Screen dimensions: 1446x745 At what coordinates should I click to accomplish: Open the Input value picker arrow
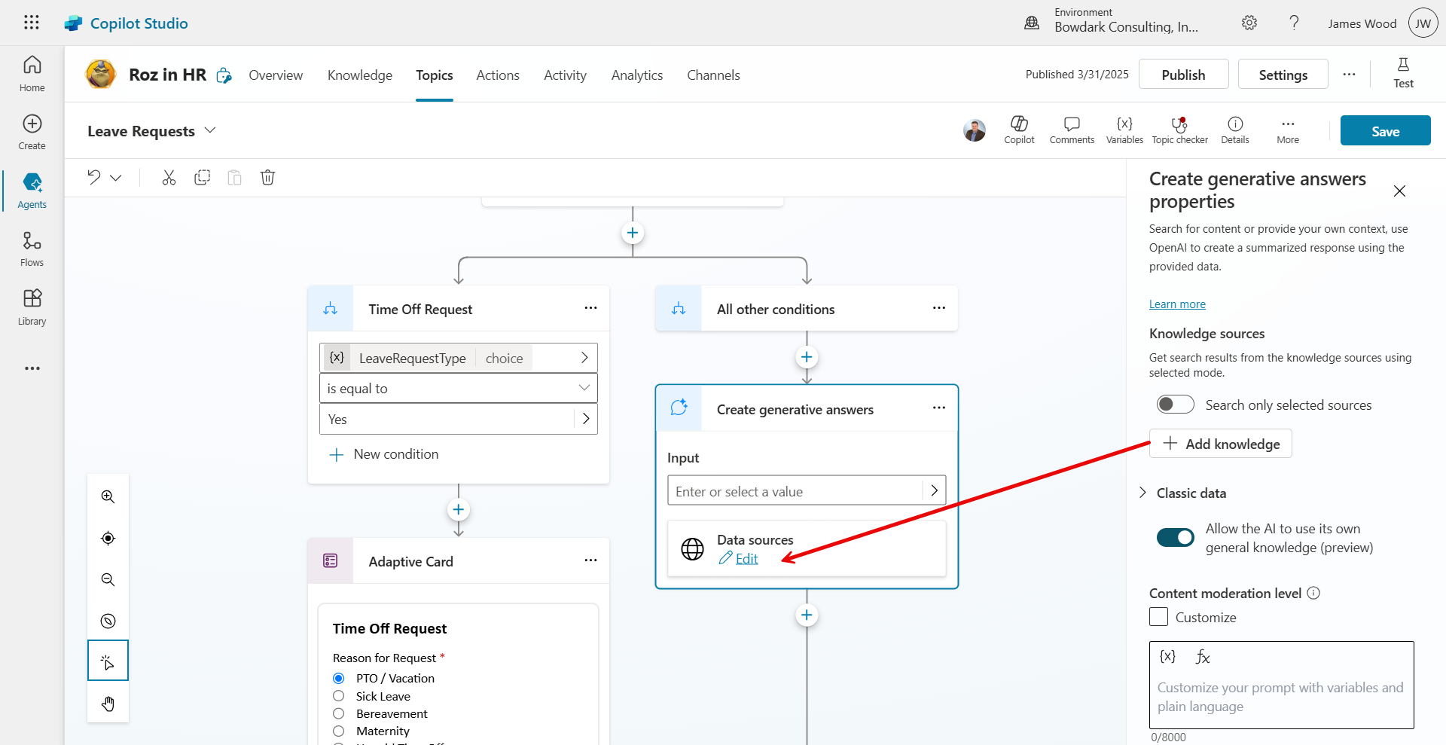[934, 490]
